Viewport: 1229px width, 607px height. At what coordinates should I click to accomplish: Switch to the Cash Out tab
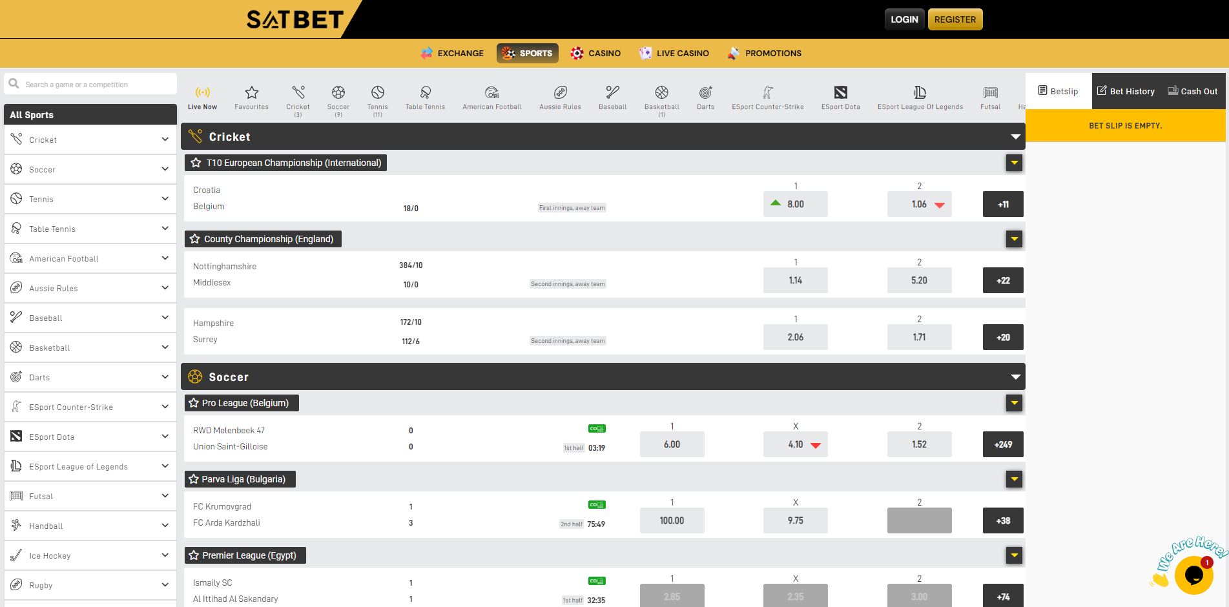(x=1193, y=91)
